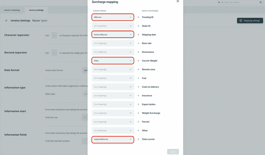
Task: Open Mapping settings
Action: click(x=250, y=21)
